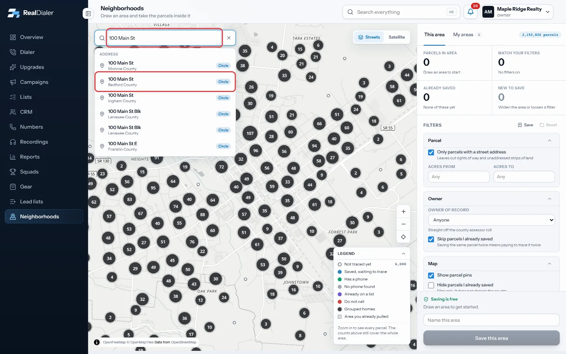Uncheck Skip parcels I already saved
Screen dimensions: 566x354
pos(431,239)
